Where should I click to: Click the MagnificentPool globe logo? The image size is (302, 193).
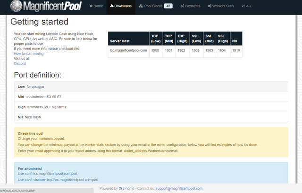point(16,6)
